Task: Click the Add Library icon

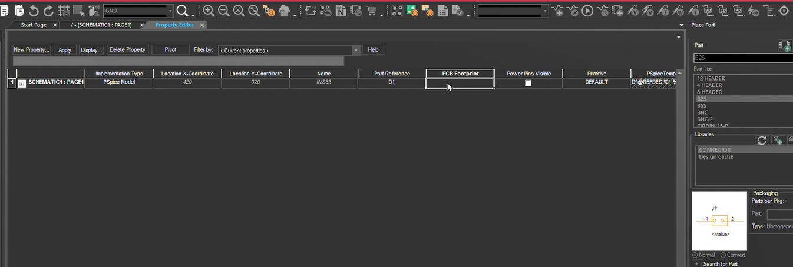Action: coord(777,140)
